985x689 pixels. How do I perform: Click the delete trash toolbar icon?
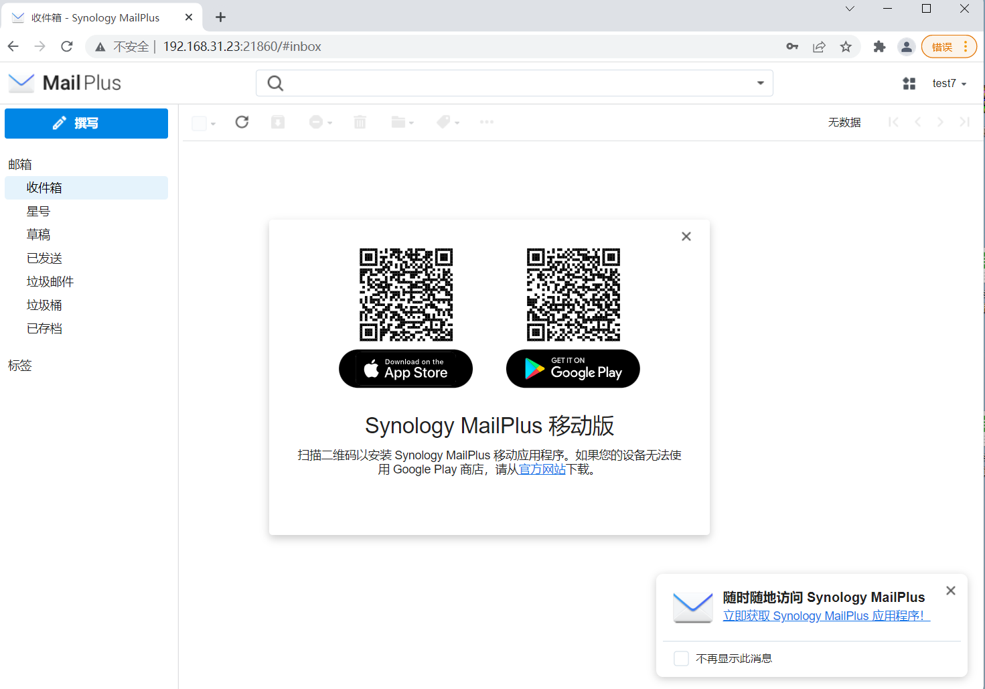(360, 122)
